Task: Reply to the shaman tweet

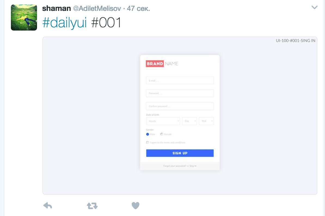Action: coord(48,206)
